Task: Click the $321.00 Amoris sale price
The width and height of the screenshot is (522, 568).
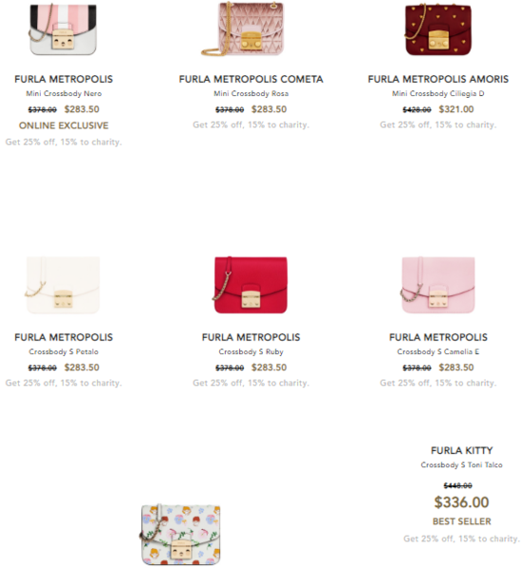Action: (x=457, y=109)
